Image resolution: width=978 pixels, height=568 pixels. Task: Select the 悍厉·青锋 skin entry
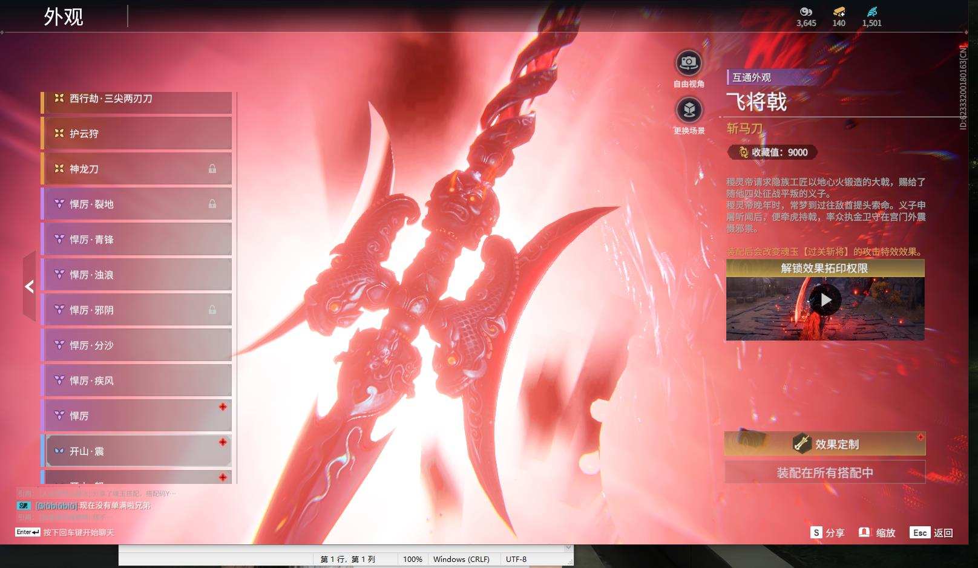(136, 239)
